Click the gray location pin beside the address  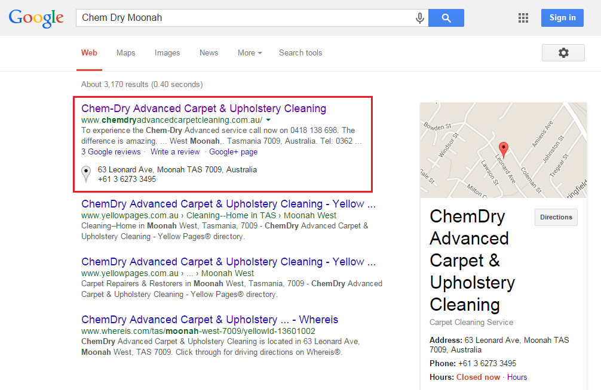[86, 174]
